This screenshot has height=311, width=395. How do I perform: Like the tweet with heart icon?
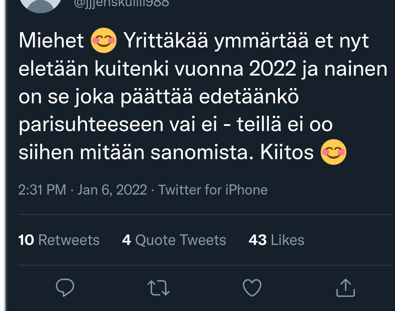[252, 288]
